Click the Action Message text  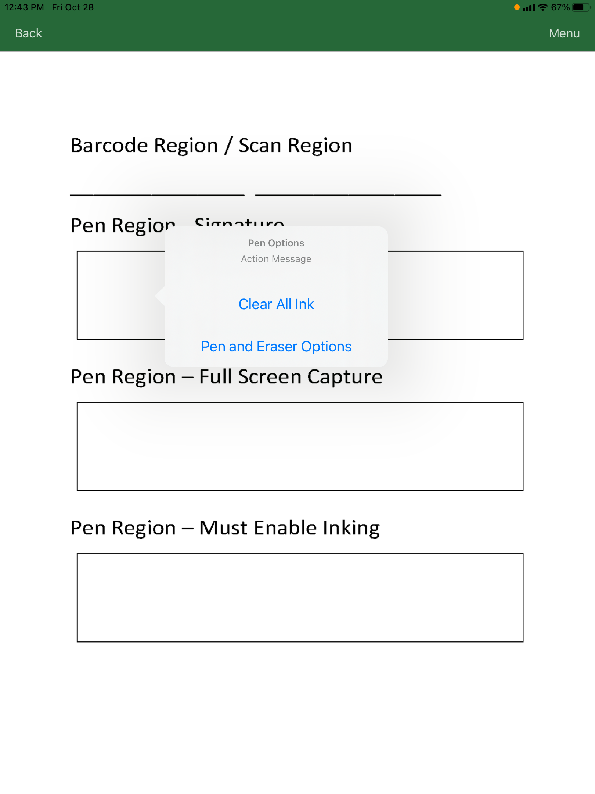(276, 259)
